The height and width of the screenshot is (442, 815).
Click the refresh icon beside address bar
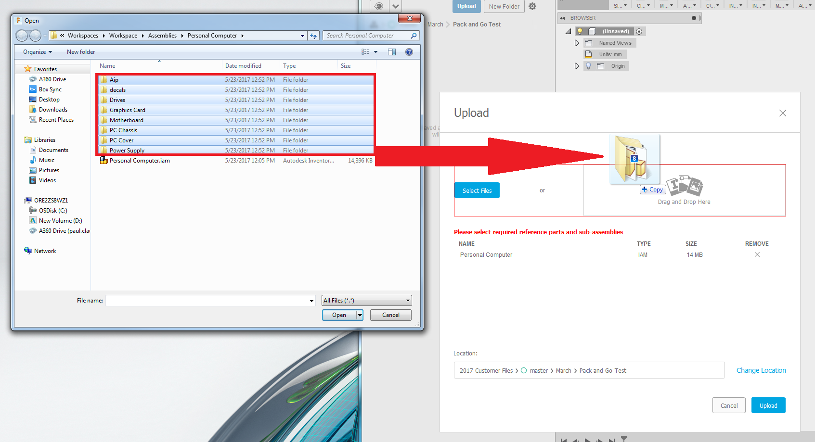pyautogui.click(x=313, y=36)
